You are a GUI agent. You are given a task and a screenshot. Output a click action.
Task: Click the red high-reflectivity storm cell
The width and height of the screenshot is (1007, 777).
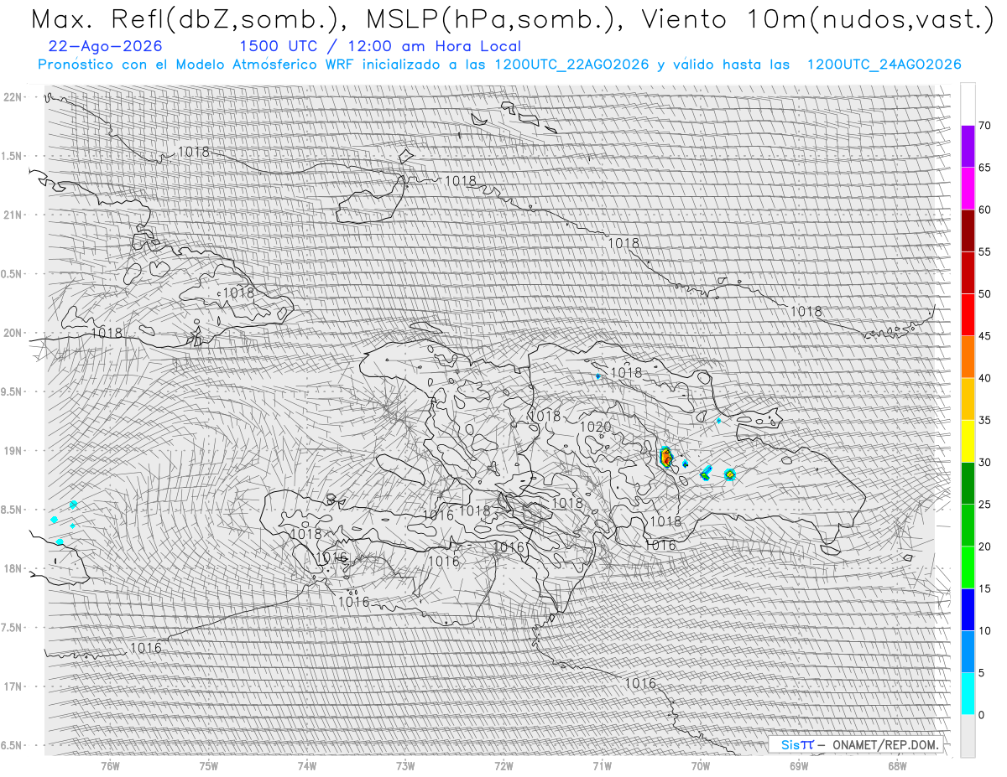coord(666,458)
